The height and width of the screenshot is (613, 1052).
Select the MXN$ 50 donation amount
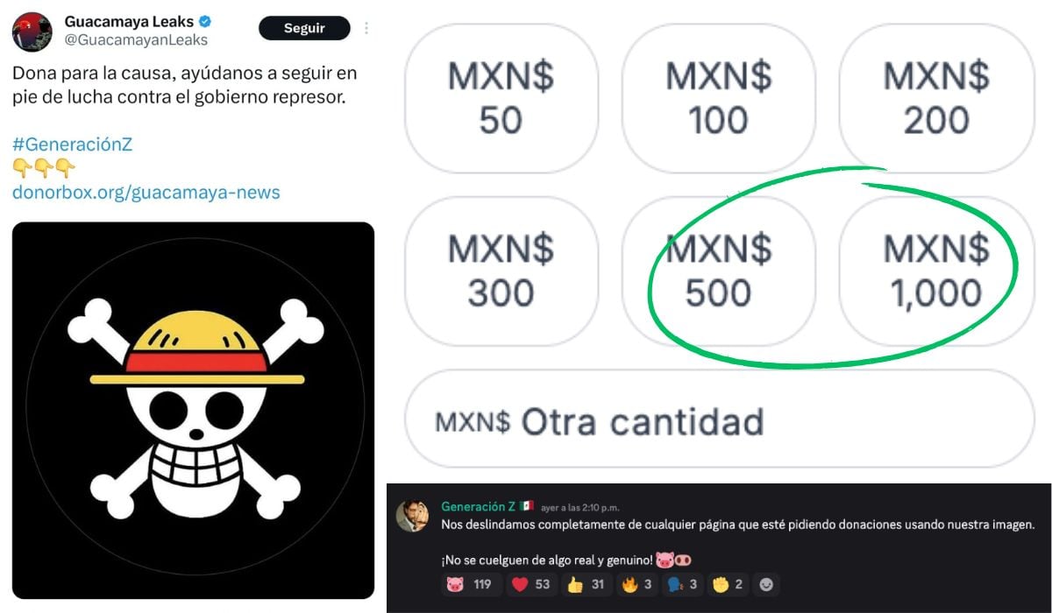click(x=501, y=98)
